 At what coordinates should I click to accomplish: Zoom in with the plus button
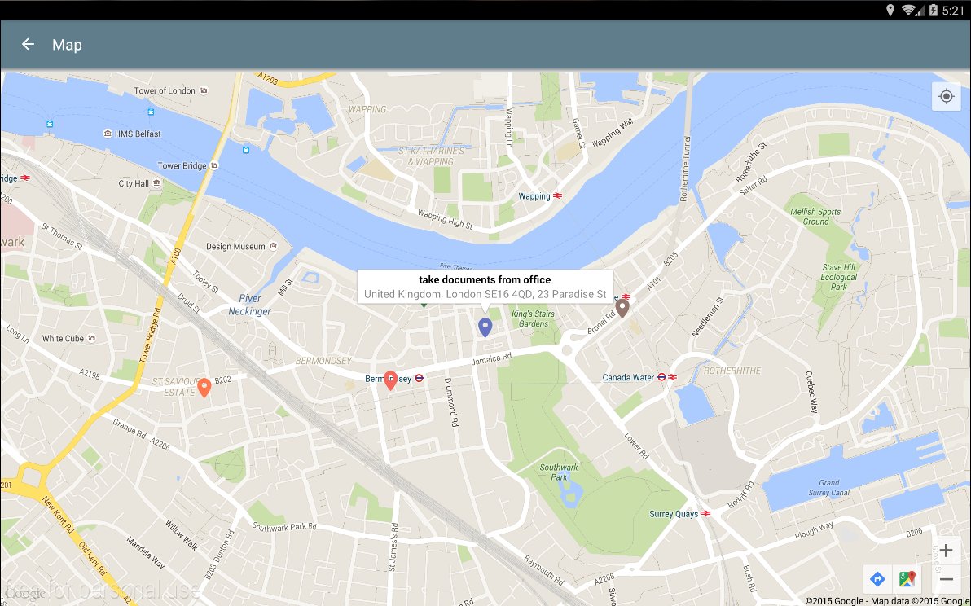pos(946,551)
